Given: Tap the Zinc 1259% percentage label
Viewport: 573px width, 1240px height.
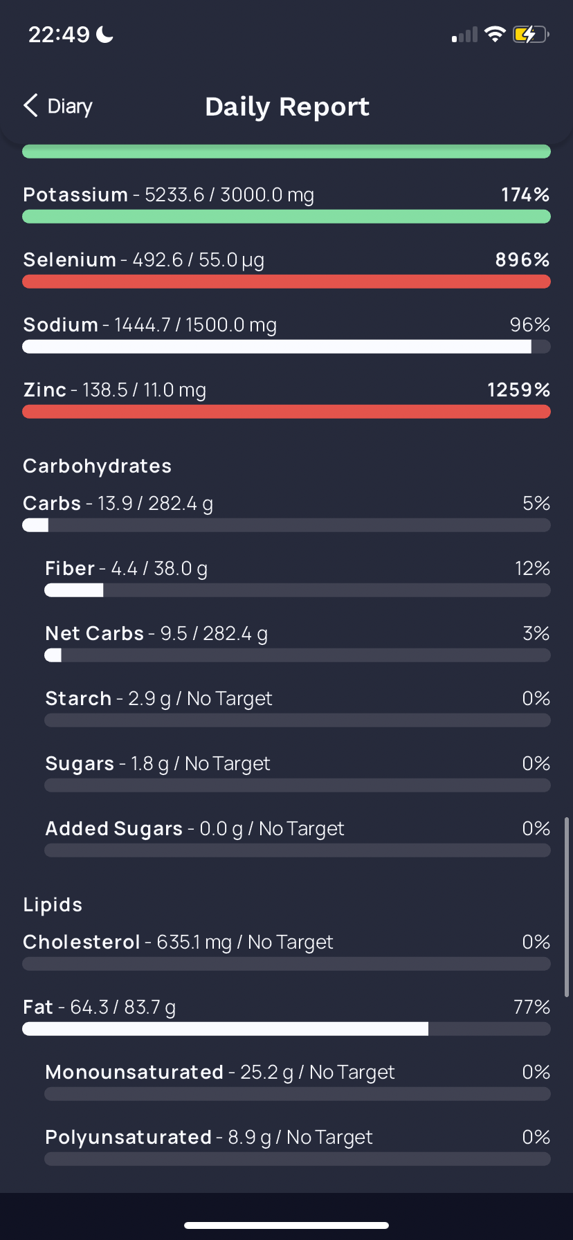Looking at the screenshot, I should coord(518,390).
